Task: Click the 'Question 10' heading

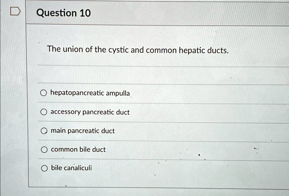Action: [64, 13]
